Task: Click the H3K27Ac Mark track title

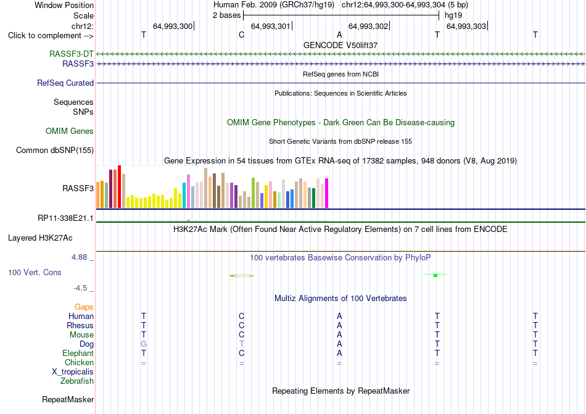Action: [340, 229]
